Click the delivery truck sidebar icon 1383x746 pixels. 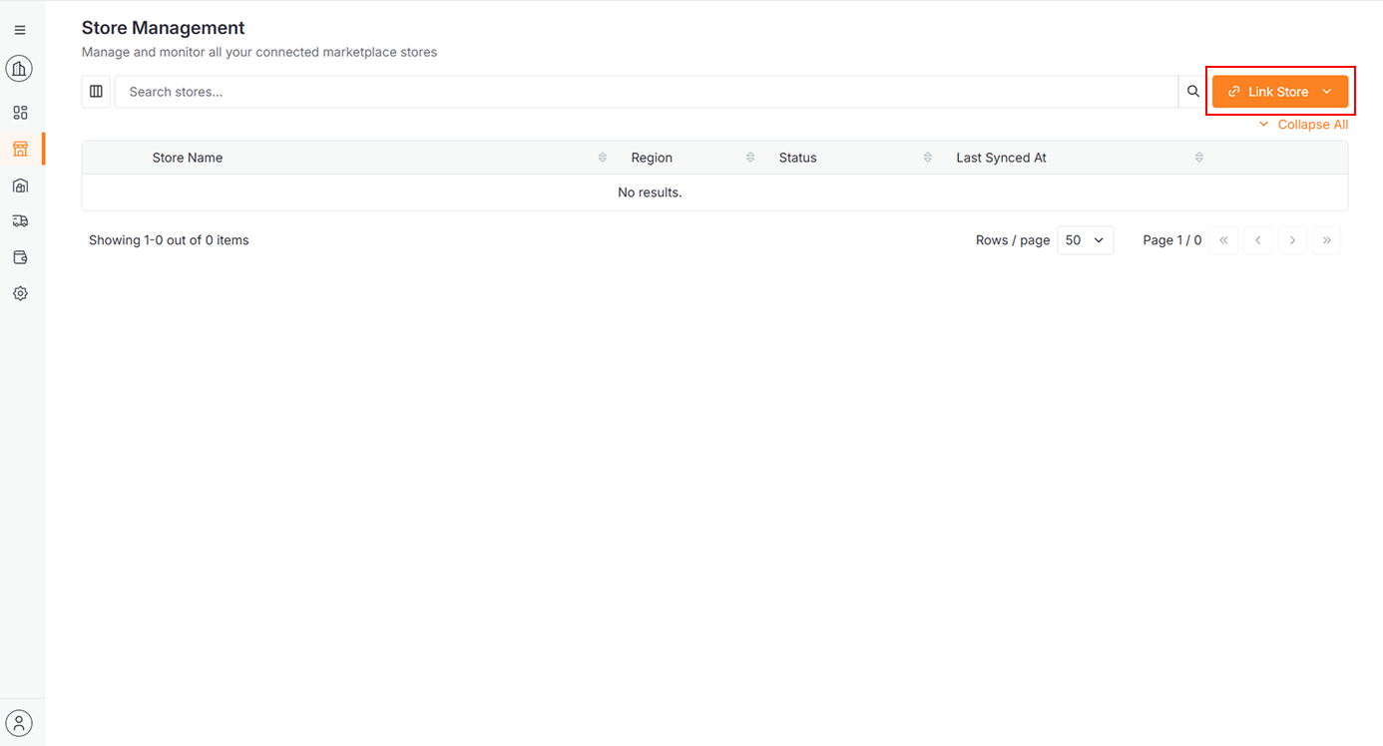coord(20,221)
